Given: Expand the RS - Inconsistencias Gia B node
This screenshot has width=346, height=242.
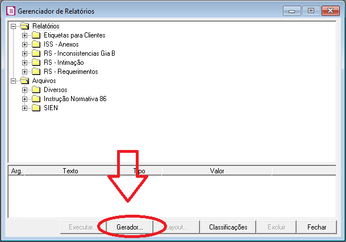Looking at the screenshot, I should [24, 53].
